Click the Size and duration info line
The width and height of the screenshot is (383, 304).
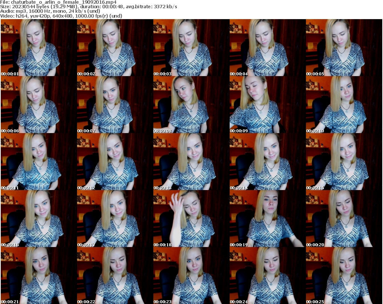(89, 7)
